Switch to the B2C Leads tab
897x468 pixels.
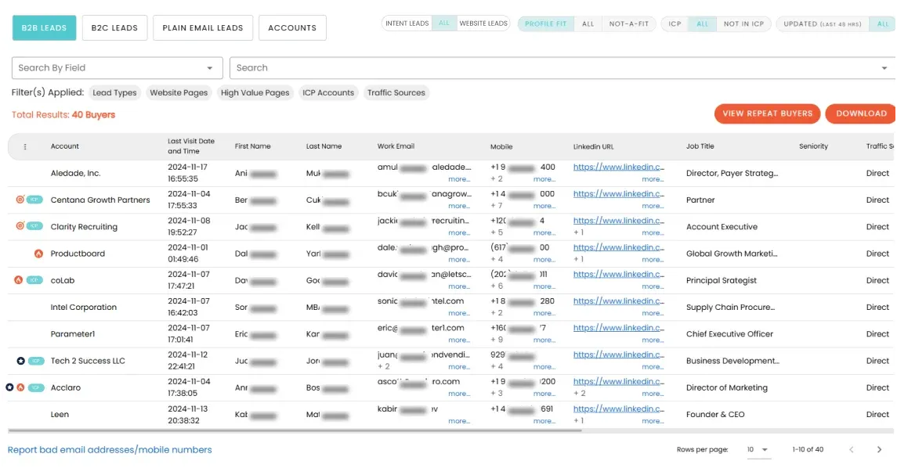tap(114, 27)
